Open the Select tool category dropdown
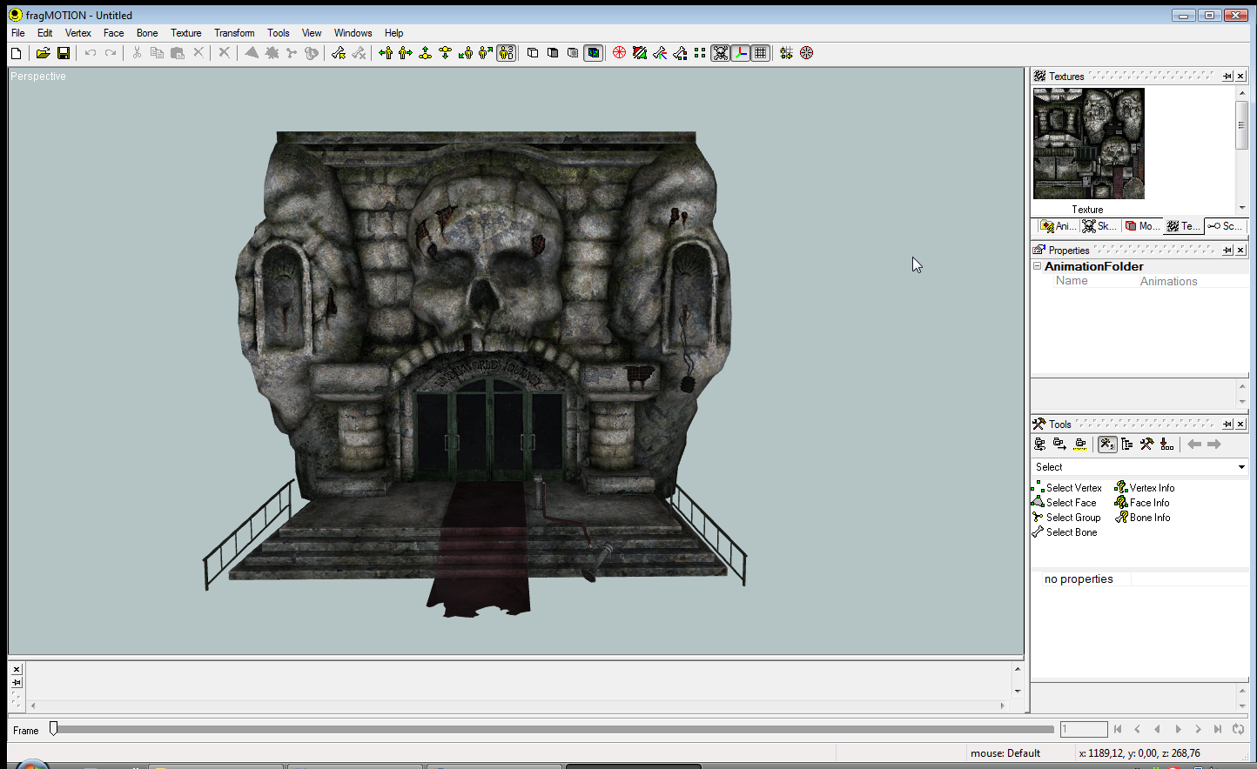 click(1241, 467)
